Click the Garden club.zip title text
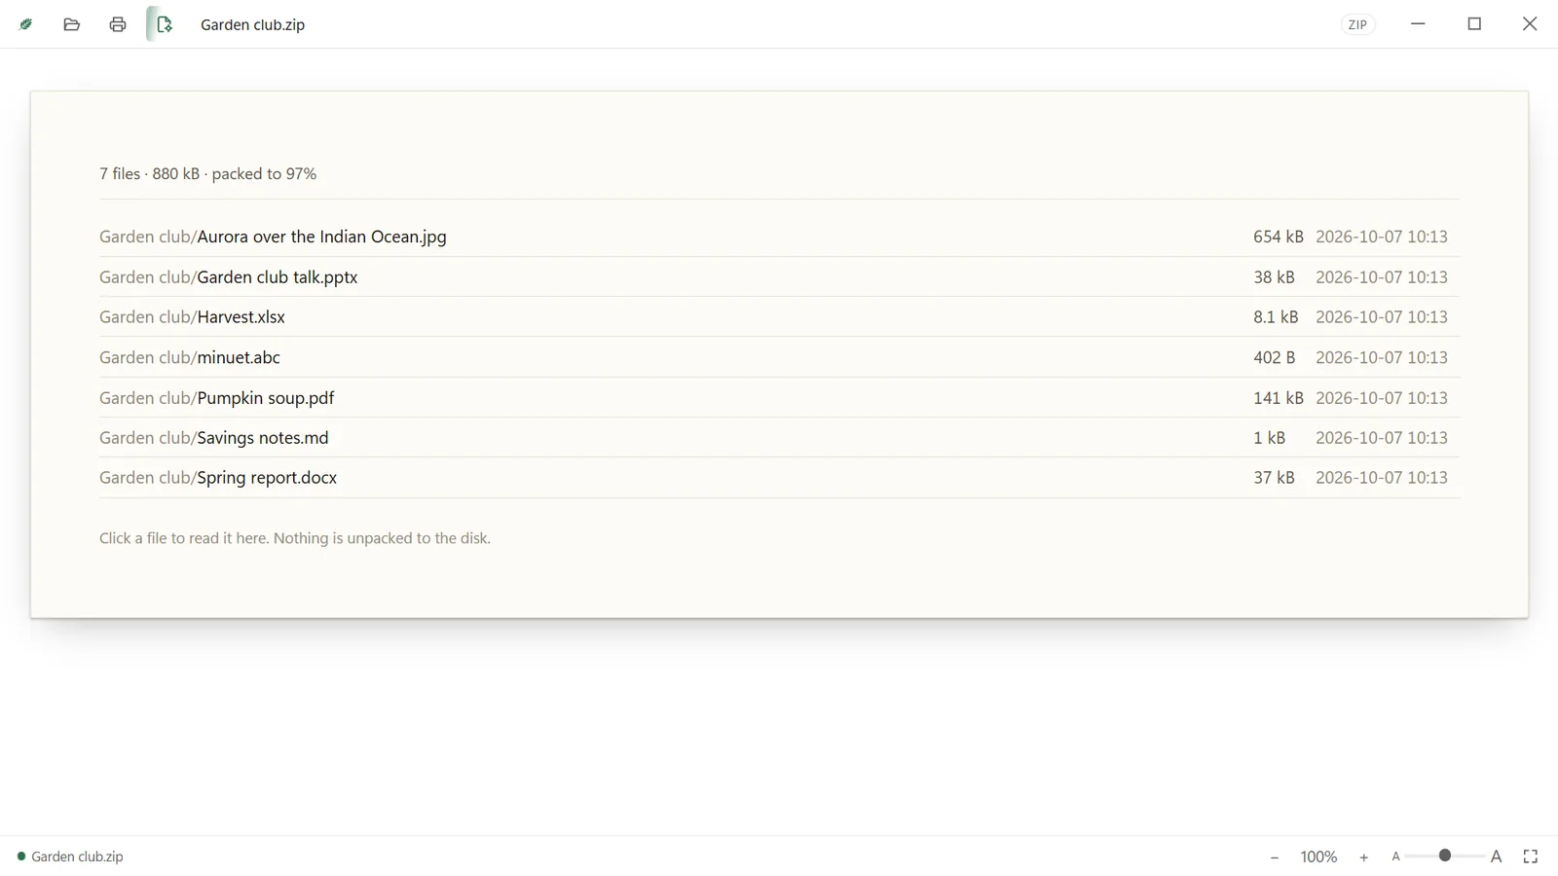Image resolution: width=1558 pixels, height=876 pixels. [252, 24]
